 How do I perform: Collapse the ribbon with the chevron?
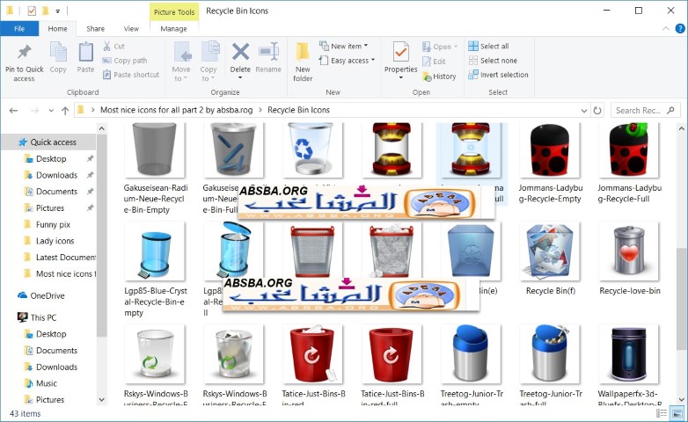click(666, 28)
